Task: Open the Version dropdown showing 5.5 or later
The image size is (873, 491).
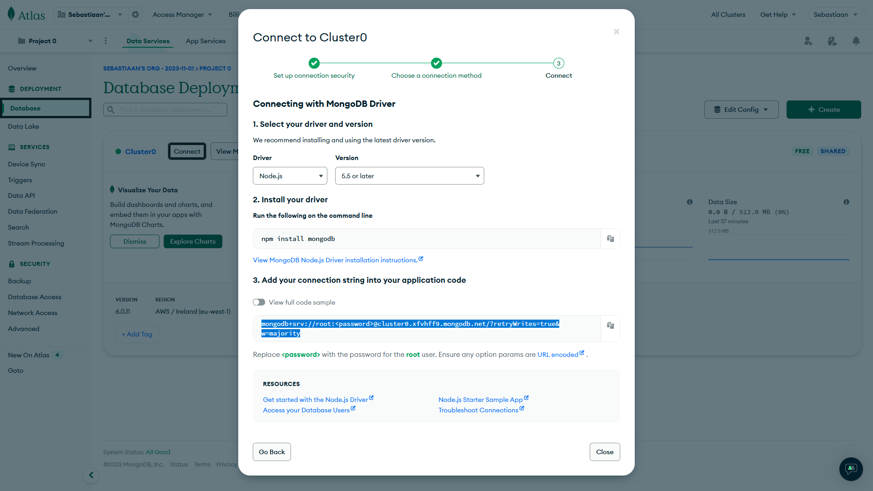Action: point(409,175)
